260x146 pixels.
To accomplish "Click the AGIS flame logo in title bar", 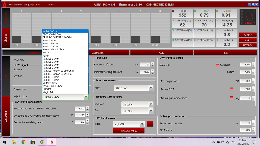I will (x=5, y=5).
